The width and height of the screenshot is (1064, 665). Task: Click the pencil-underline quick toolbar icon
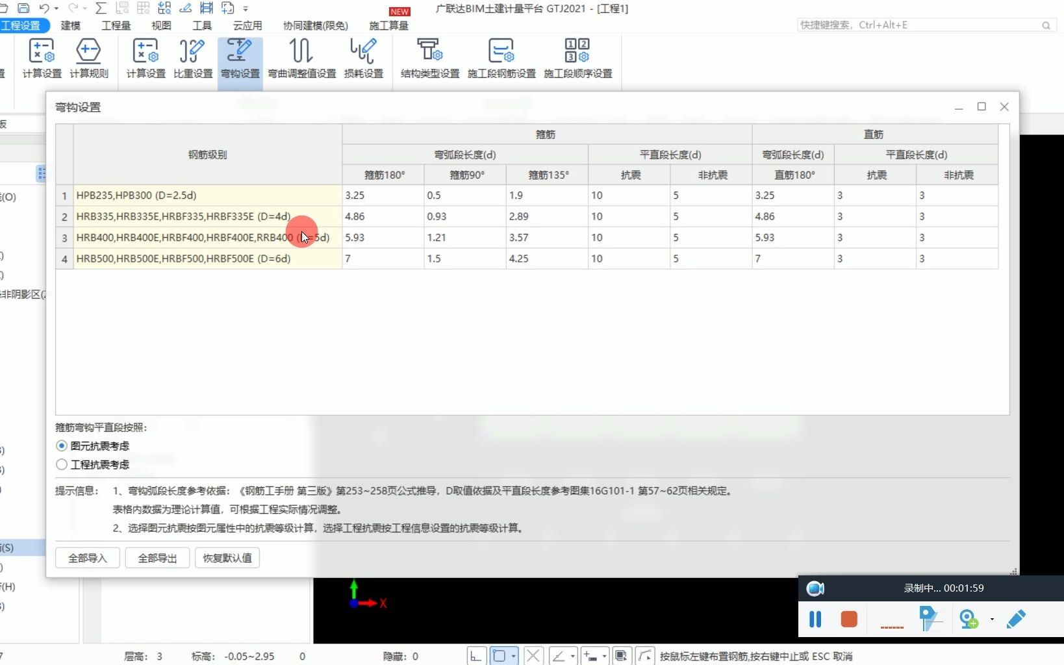pyautogui.click(x=186, y=8)
